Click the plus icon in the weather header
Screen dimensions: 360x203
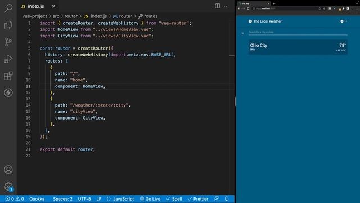346,21
